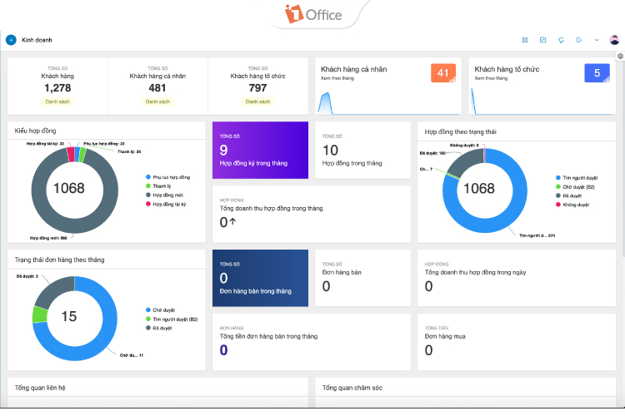This screenshot has width=625, height=416.
Task: Toggle Đã duyệt legend in Hợp đồng theo trạng thái
Action: point(569,196)
